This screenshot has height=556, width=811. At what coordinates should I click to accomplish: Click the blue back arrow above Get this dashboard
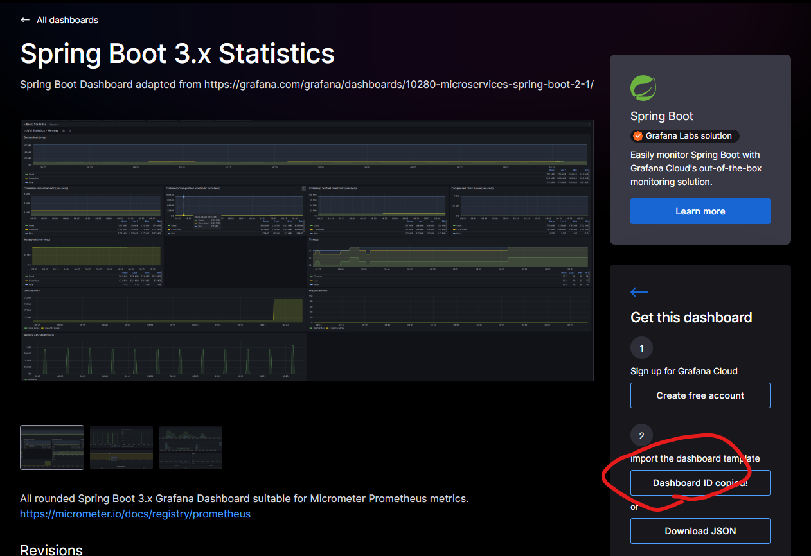click(x=639, y=293)
